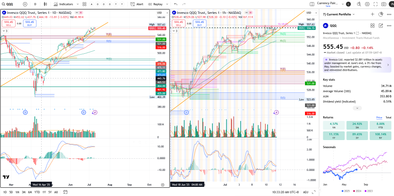Add a symbol to the watchlist with the plus icon

[373, 14]
